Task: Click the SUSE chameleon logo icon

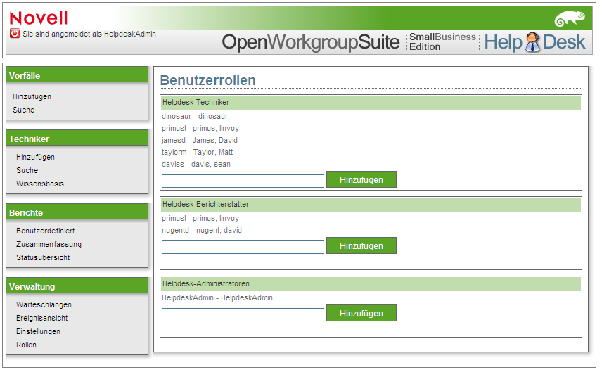Action: [570, 18]
